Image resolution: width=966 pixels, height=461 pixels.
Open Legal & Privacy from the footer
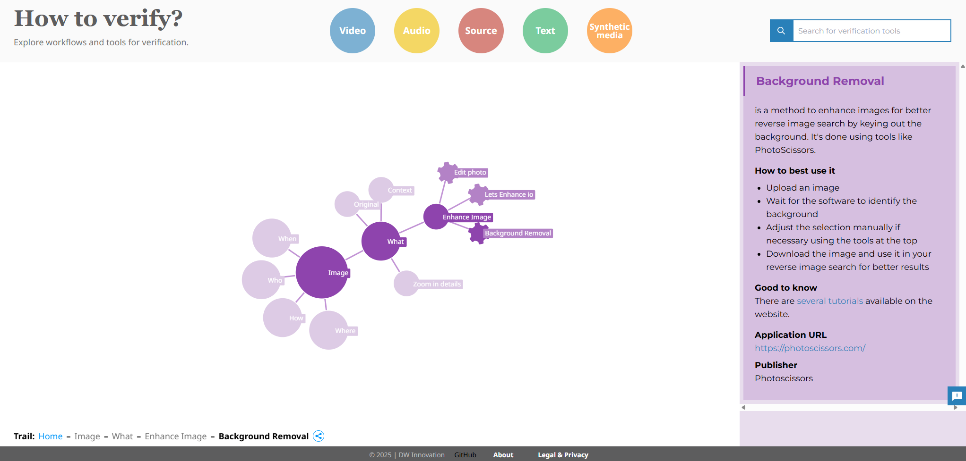[563, 454]
